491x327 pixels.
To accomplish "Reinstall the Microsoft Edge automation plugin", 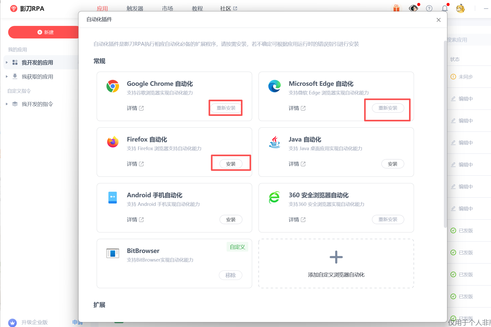I will point(388,108).
